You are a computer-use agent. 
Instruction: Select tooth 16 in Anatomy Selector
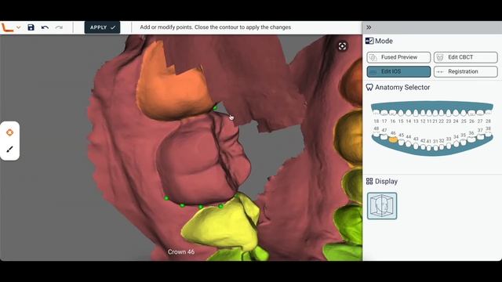pyautogui.click(x=392, y=113)
